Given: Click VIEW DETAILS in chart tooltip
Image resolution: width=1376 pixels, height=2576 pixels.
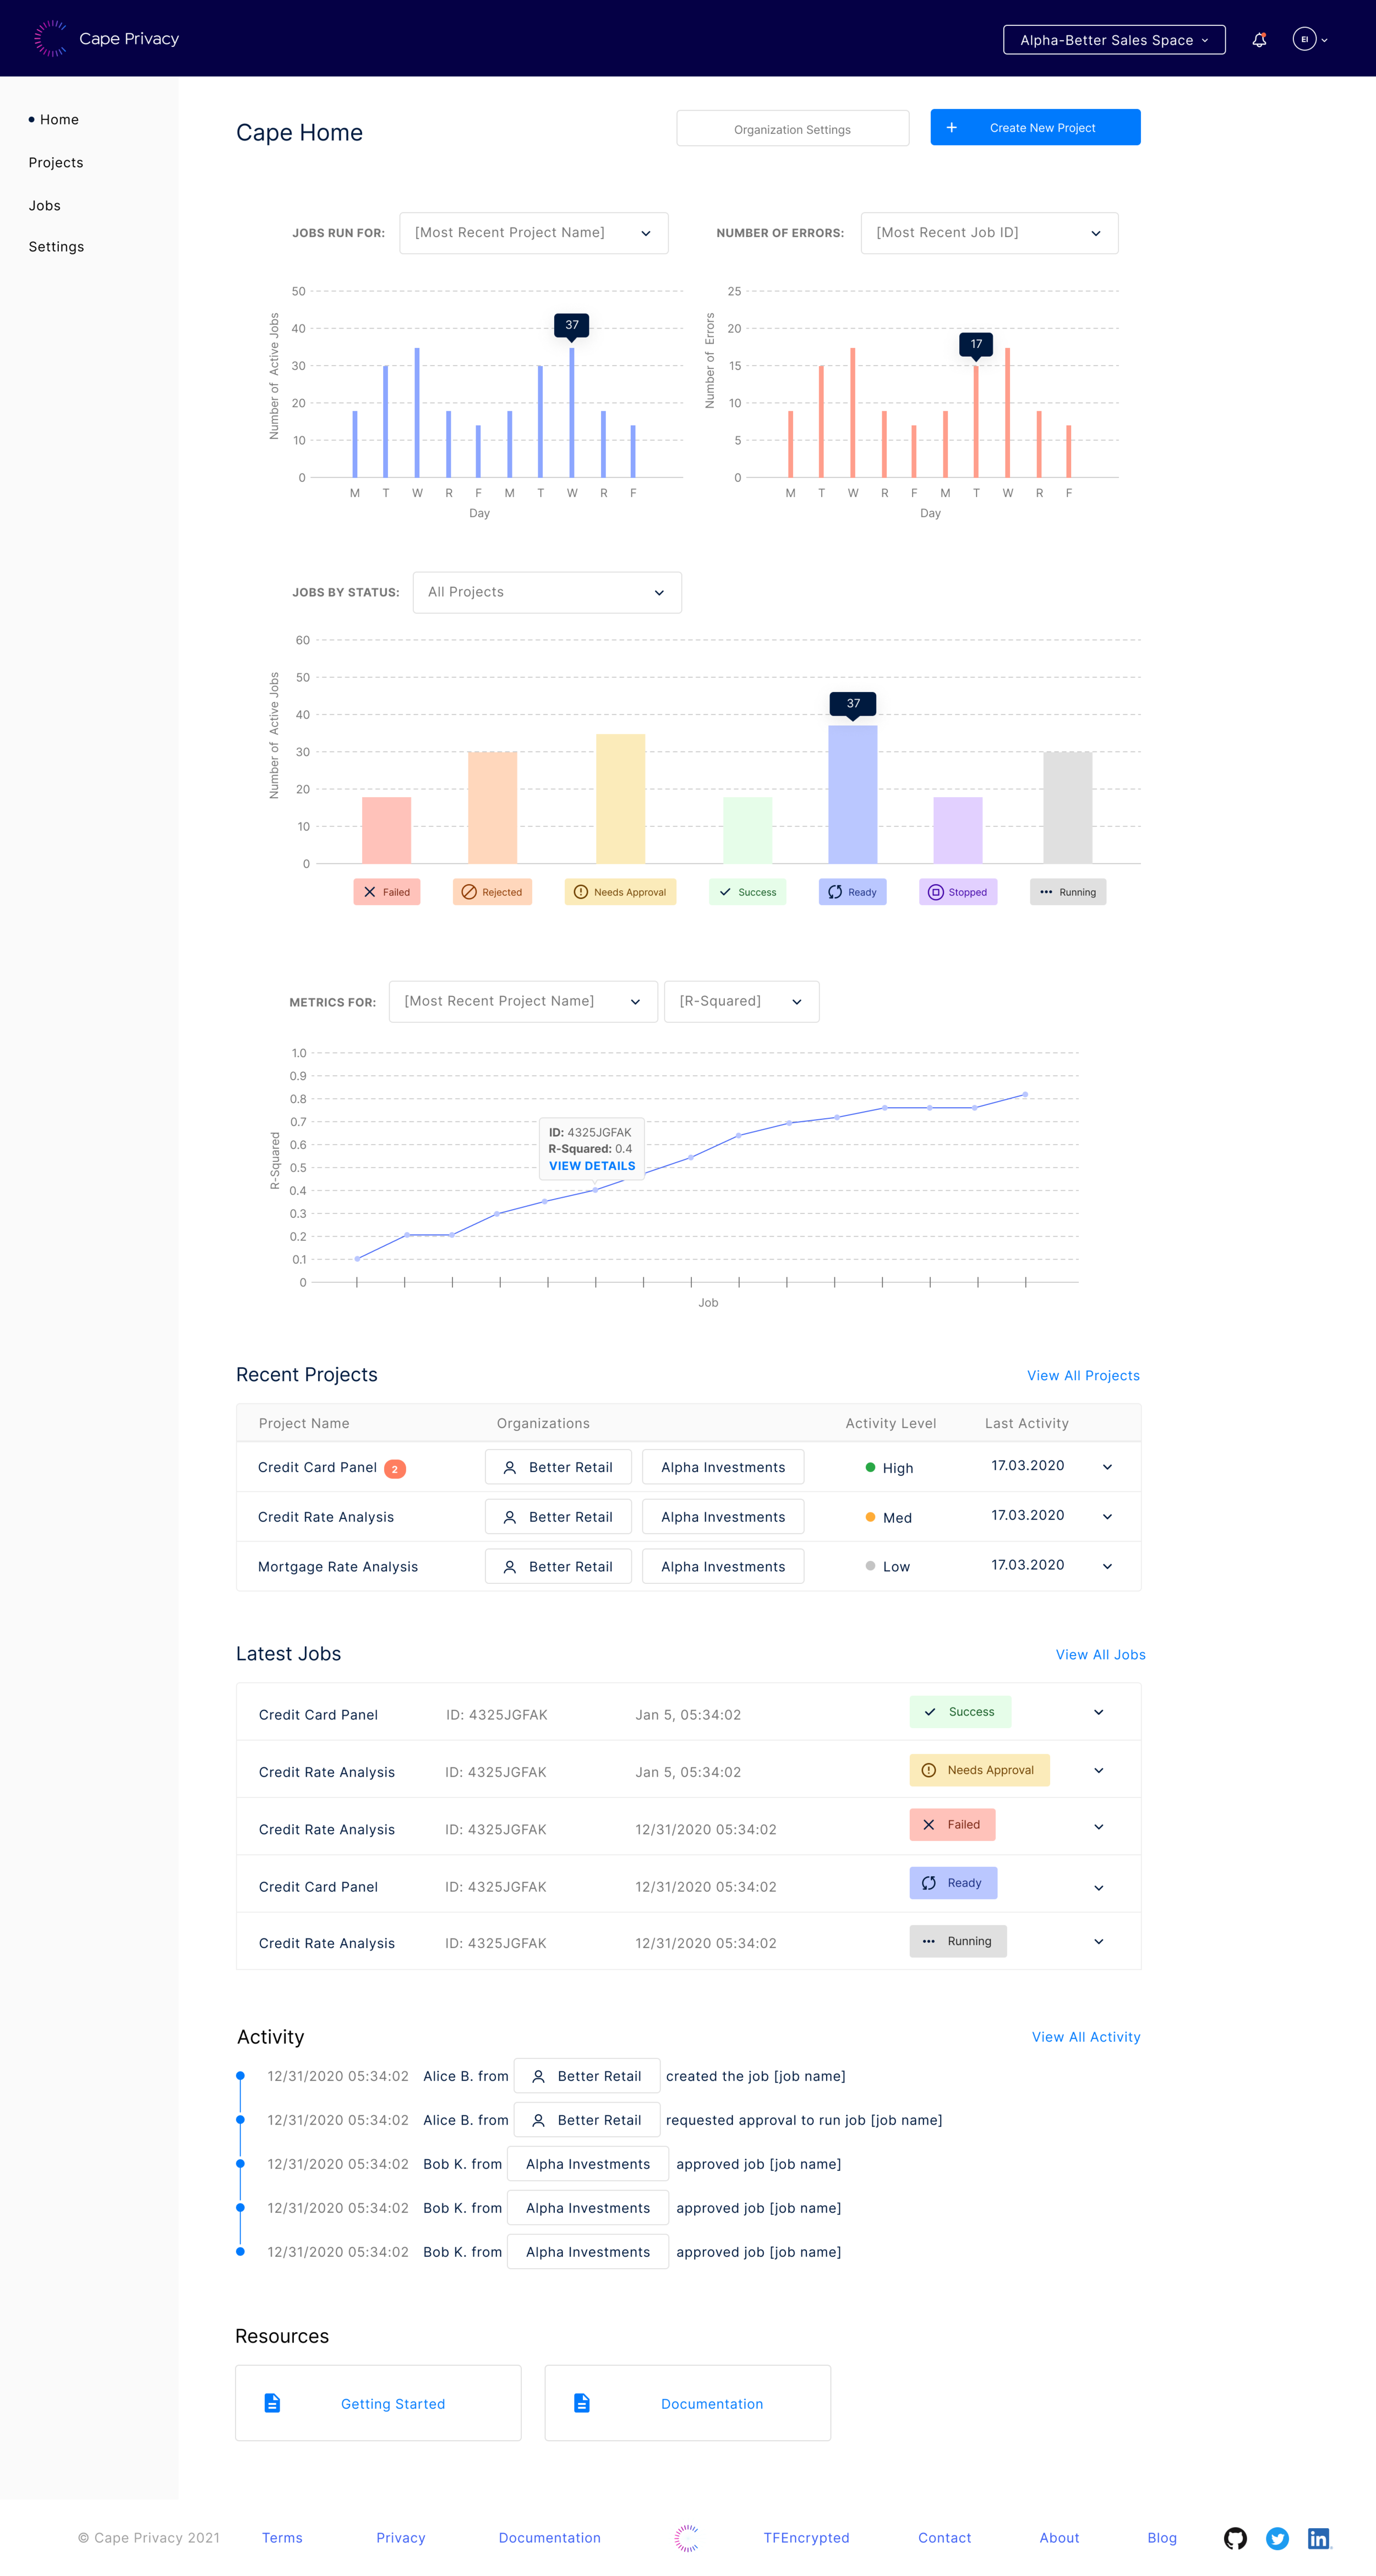Looking at the screenshot, I should (592, 1166).
